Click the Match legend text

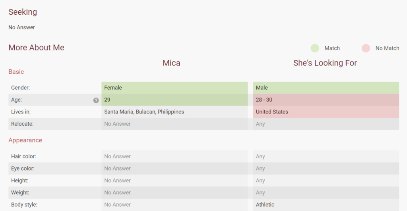(x=332, y=48)
